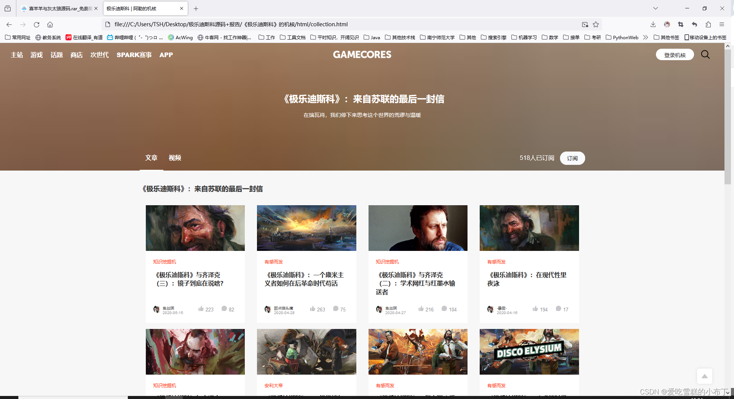The image size is (734, 399).
Task: Open the extensions puzzle icon
Action: pyautogui.click(x=708, y=24)
